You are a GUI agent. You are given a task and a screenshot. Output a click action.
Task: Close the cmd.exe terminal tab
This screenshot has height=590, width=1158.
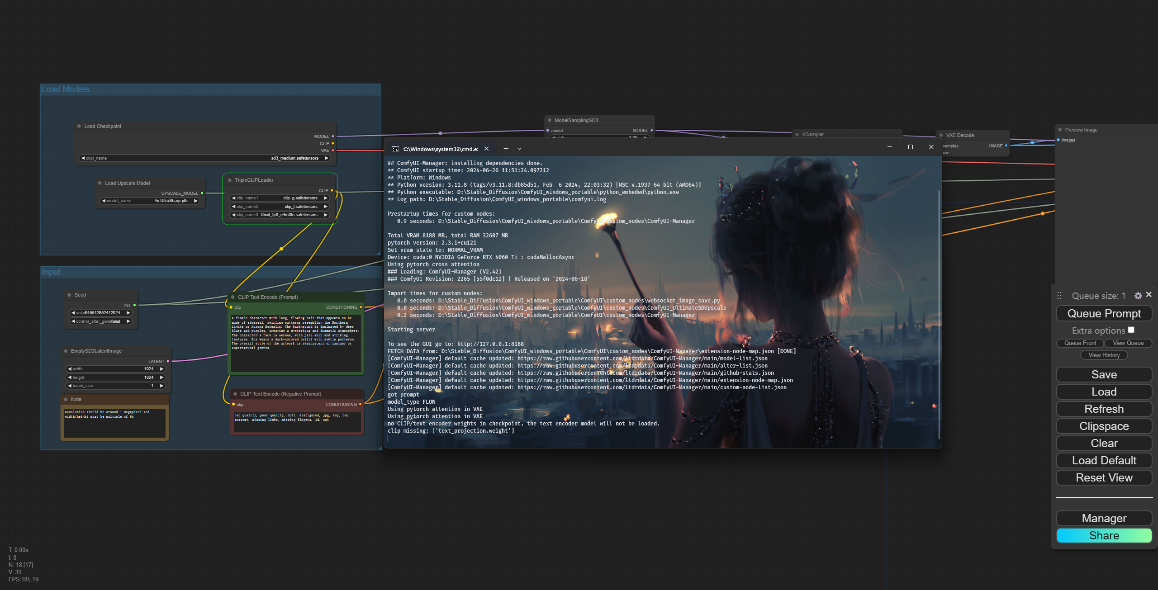(486, 149)
